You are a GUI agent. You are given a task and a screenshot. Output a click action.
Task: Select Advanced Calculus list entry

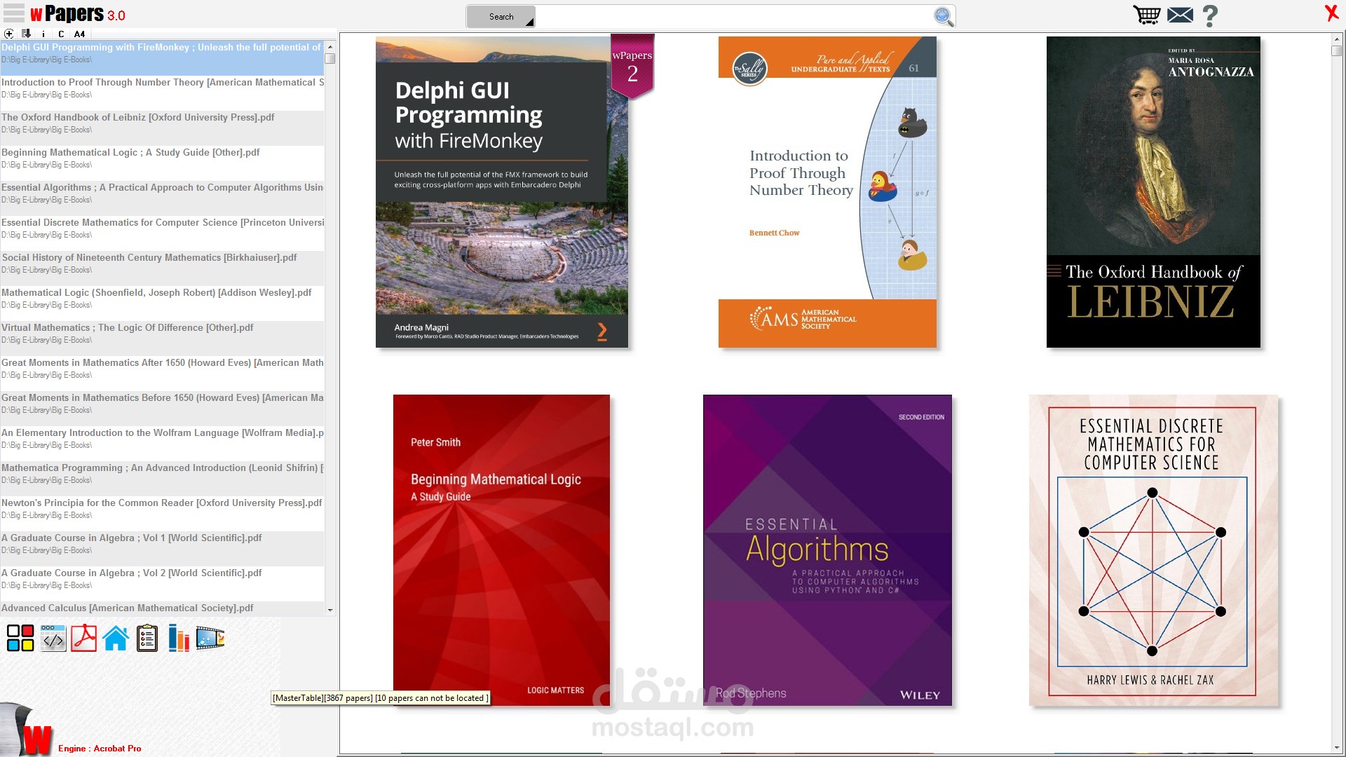coord(162,608)
